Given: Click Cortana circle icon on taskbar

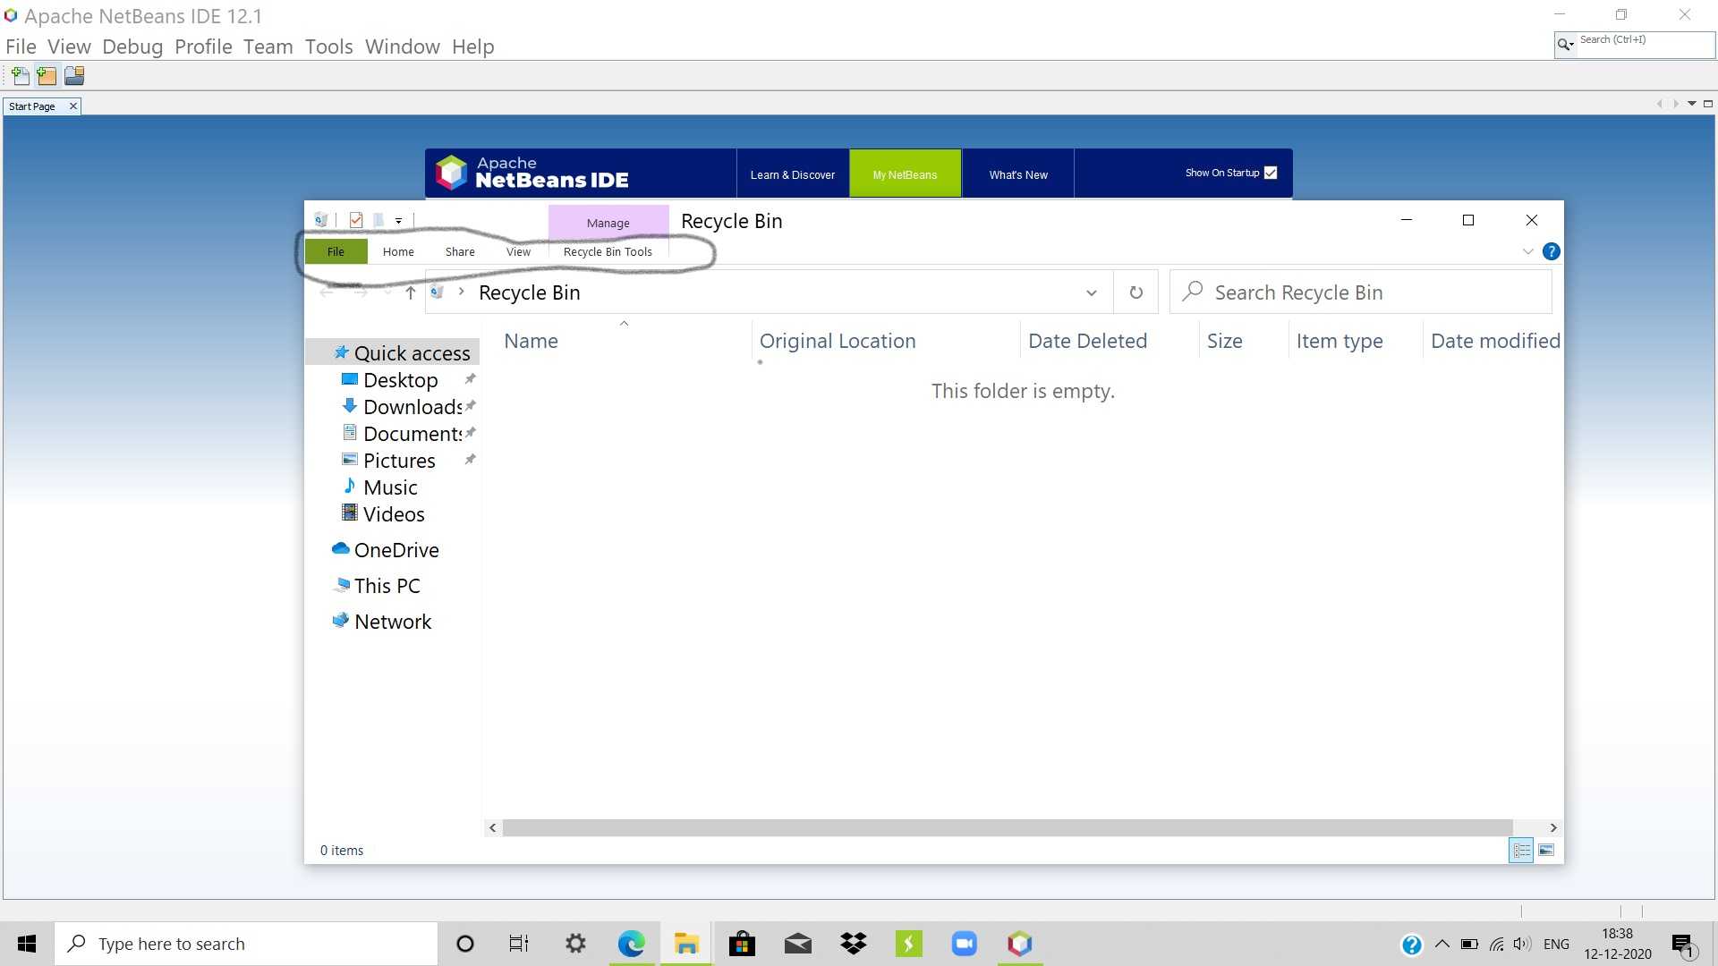Looking at the screenshot, I should click(465, 944).
